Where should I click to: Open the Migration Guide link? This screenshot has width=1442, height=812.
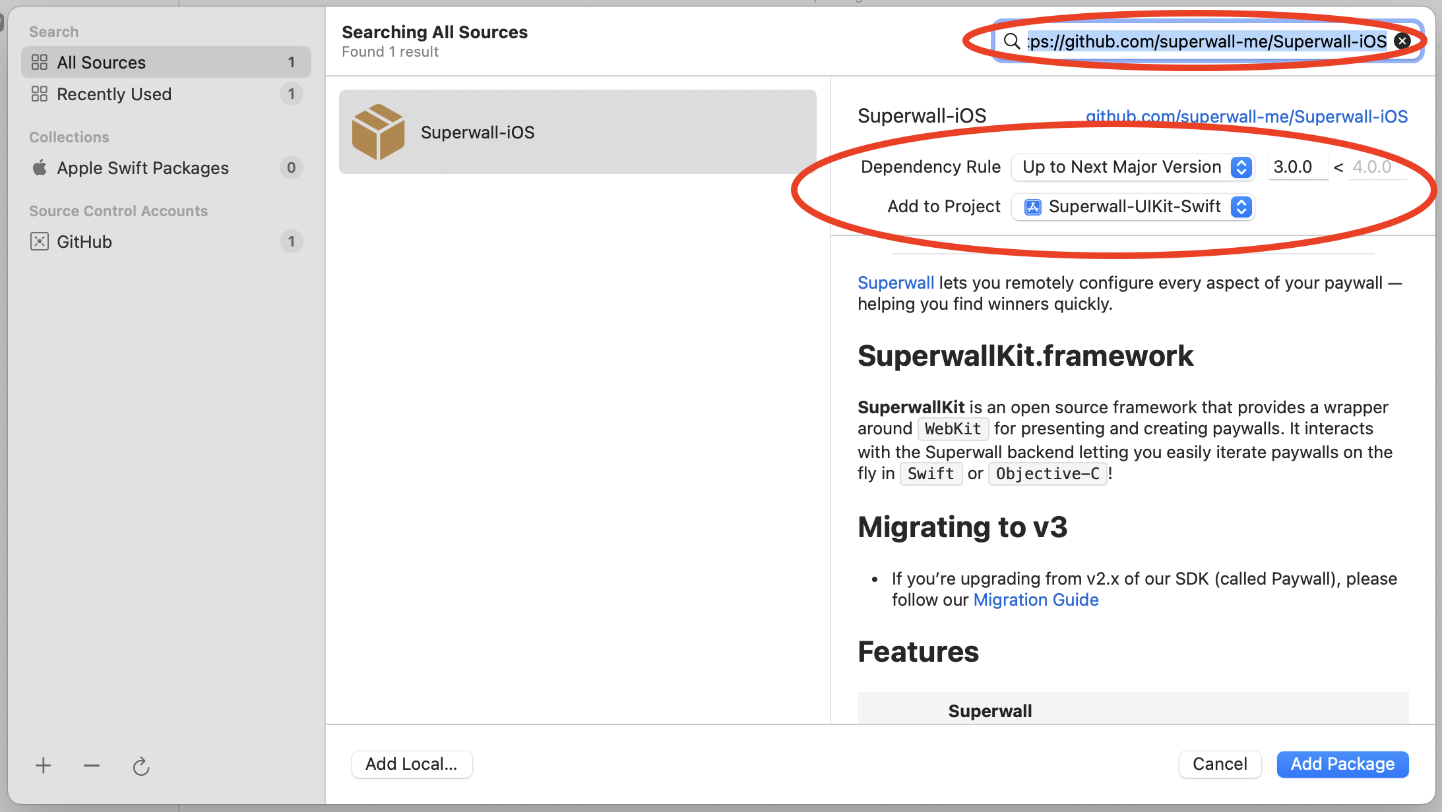tap(1036, 600)
